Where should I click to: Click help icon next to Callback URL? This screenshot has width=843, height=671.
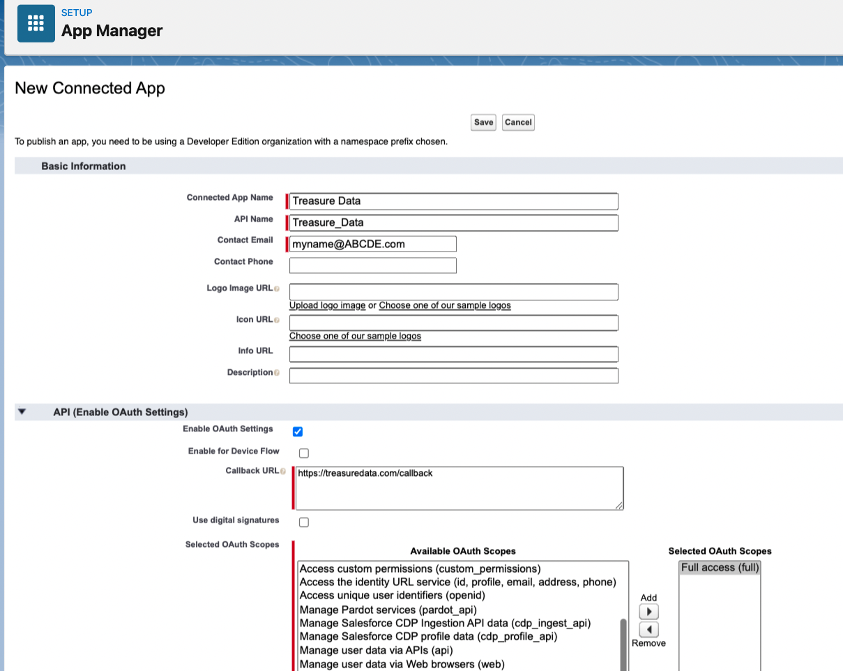tap(283, 472)
